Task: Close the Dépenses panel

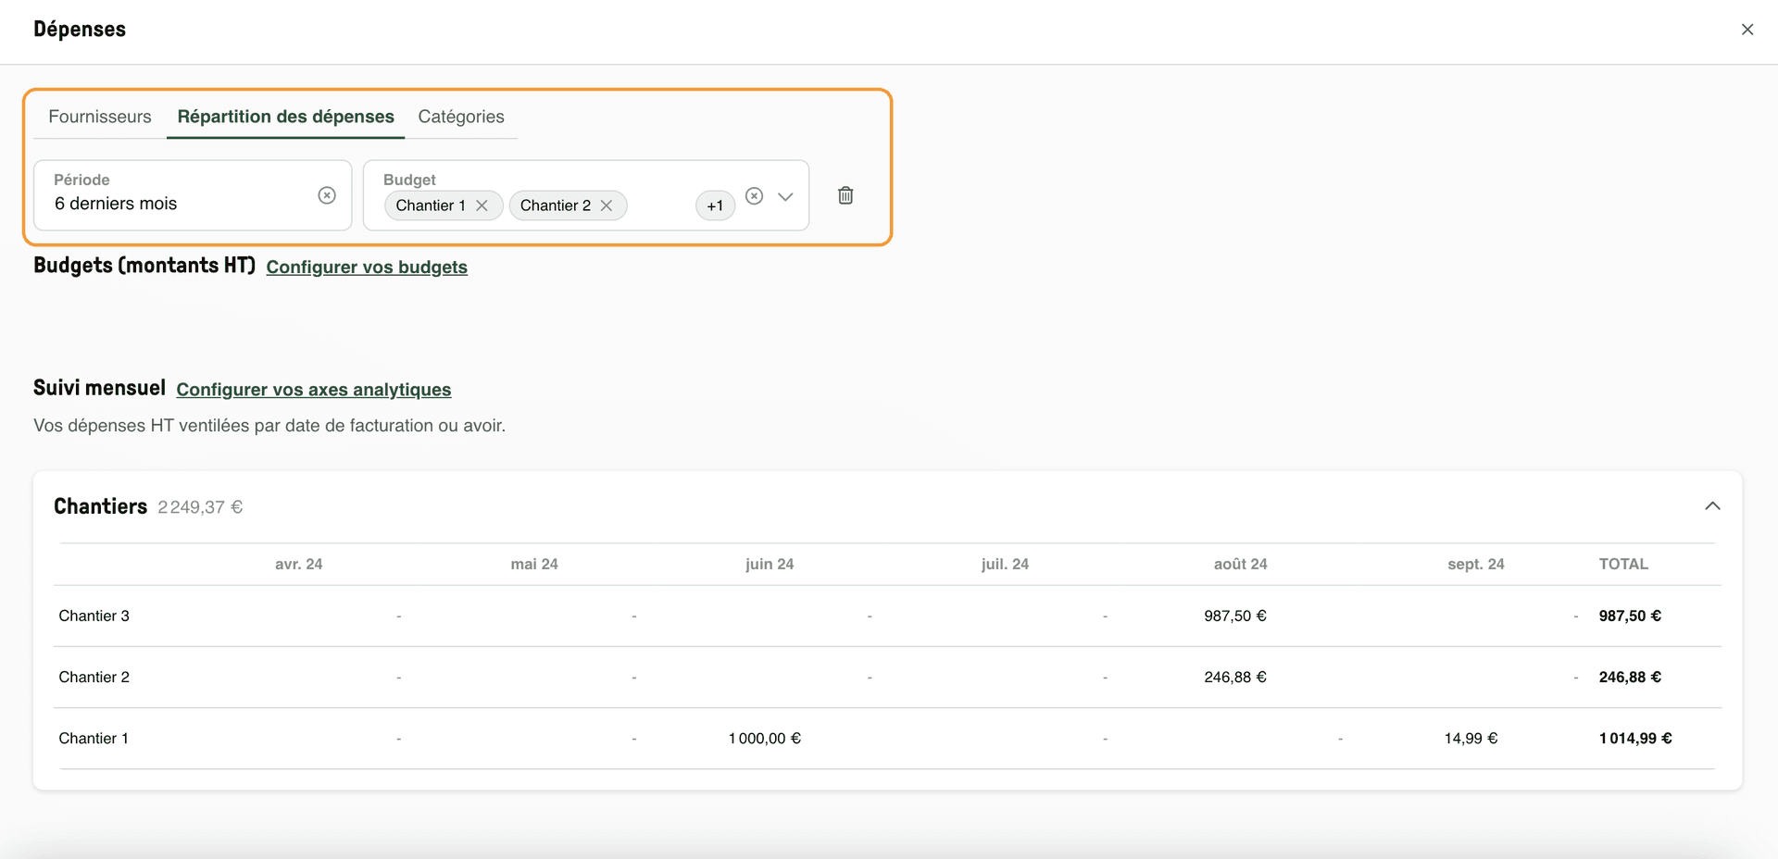Action: (1747, 30)
